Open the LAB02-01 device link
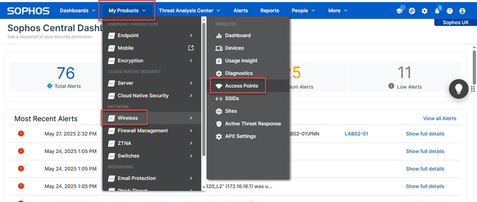The width and height of the screenshot is (477, 202). pyautogui.click(x=356, y=134)
